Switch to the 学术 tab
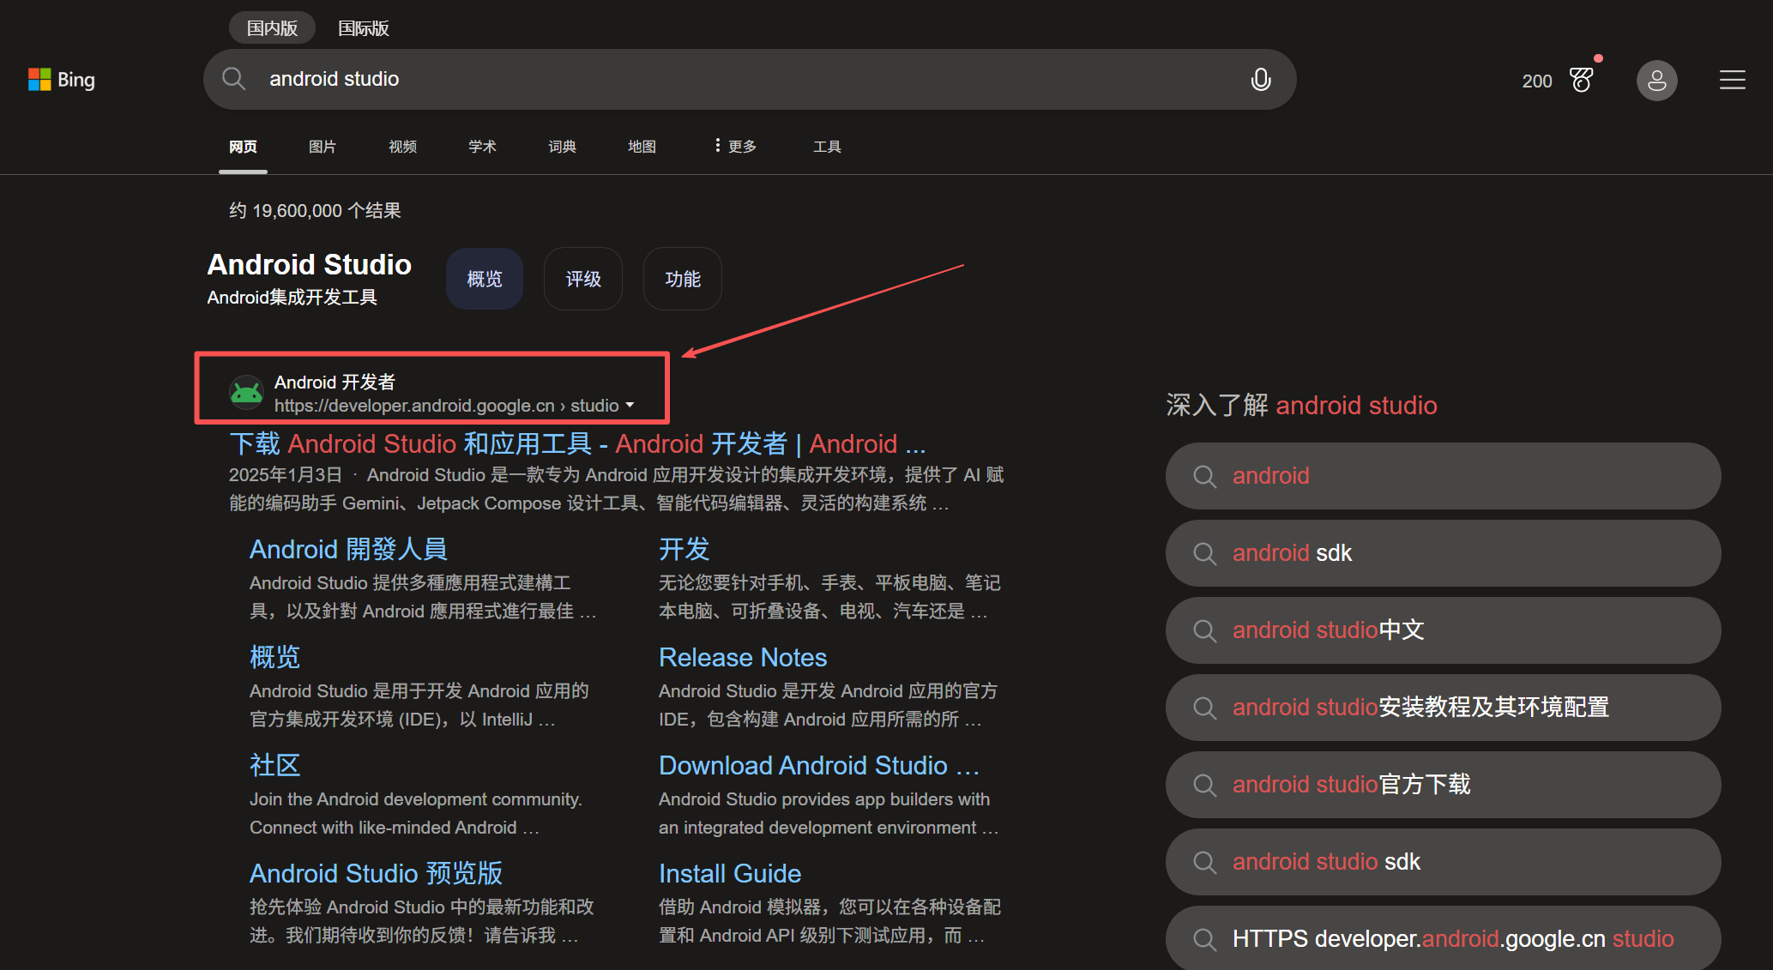 coord(482,147)
